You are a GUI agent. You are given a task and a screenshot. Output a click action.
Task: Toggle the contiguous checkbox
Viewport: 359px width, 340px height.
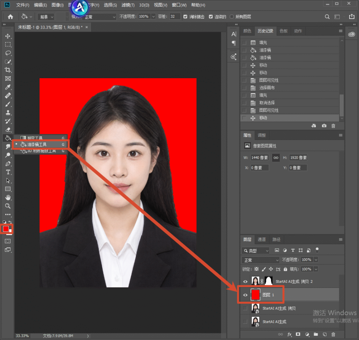coord(211,17)
